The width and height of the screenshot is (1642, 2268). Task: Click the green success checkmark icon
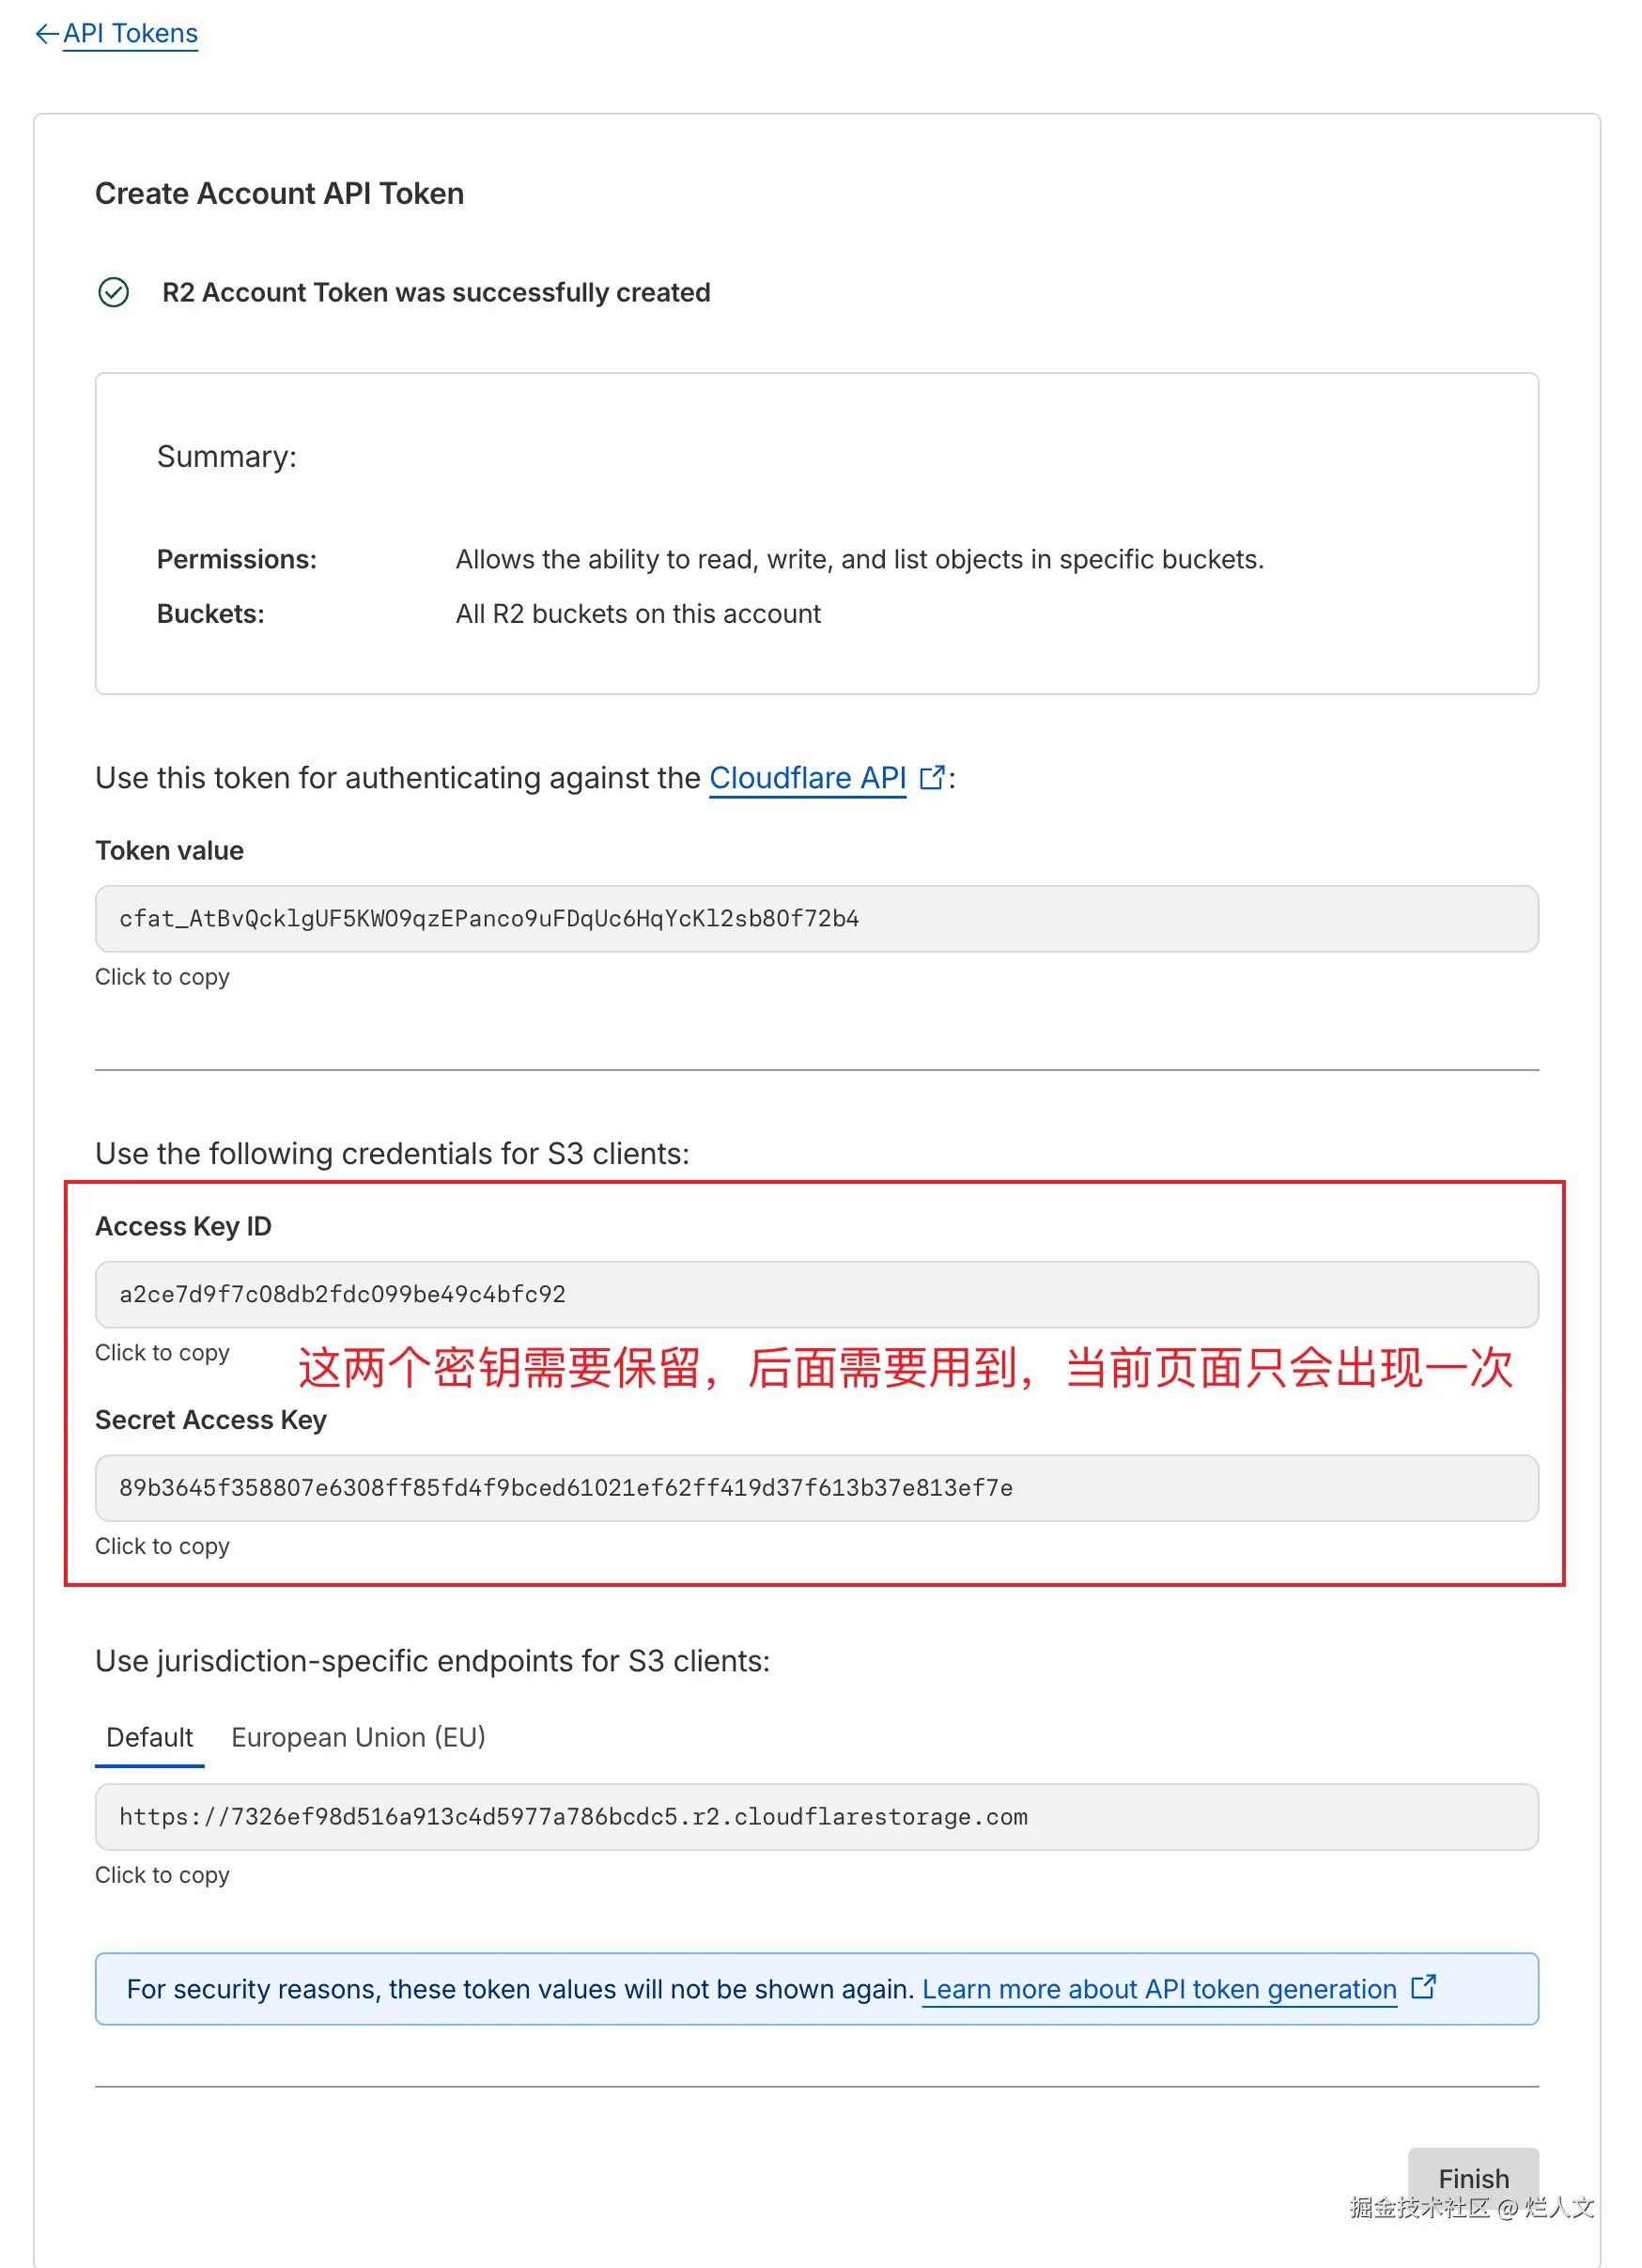[x=114, y=293]
